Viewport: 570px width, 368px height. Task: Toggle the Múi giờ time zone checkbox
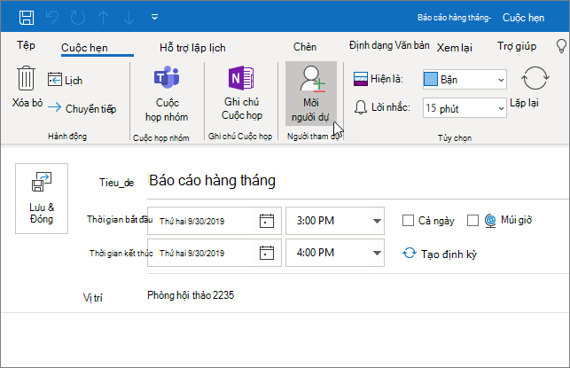472,220
